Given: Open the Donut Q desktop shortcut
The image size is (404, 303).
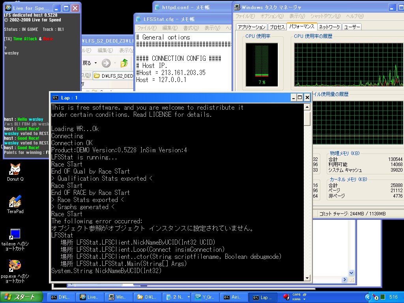Looking at the screenshot, I should click(x=15, y=172).
